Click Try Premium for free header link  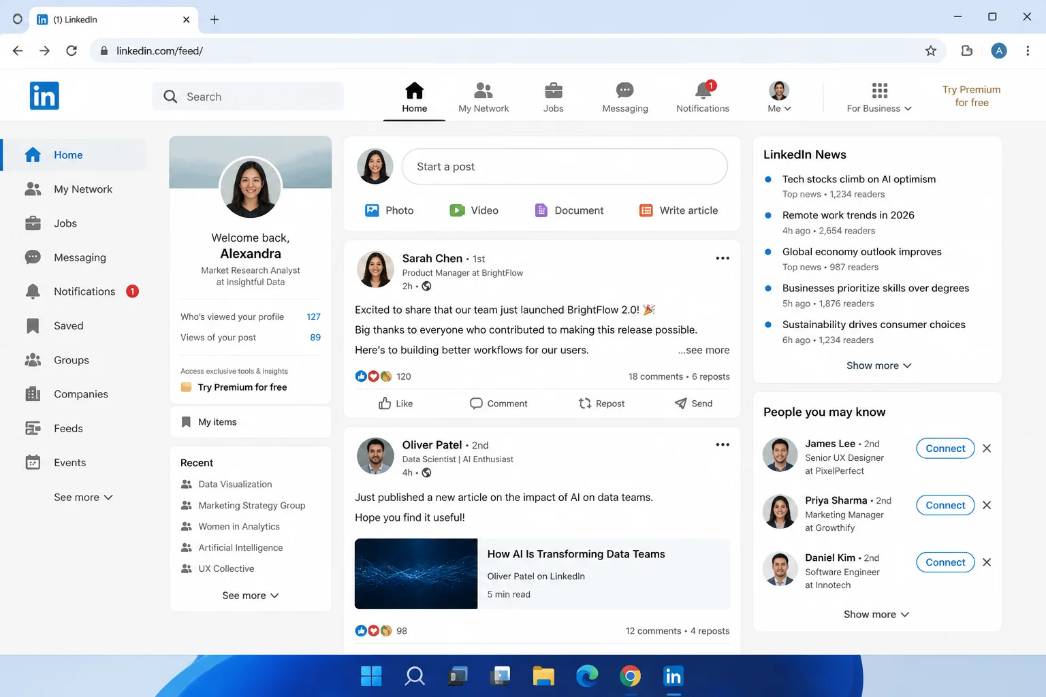(971, 96)
